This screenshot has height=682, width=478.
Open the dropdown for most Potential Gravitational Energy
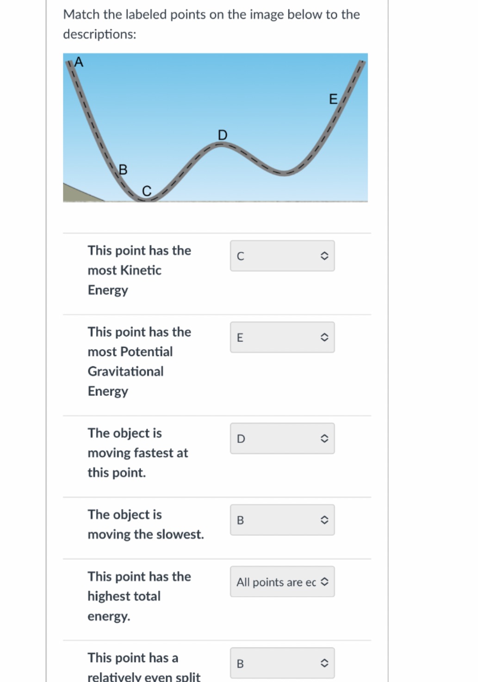pos(282,337)
